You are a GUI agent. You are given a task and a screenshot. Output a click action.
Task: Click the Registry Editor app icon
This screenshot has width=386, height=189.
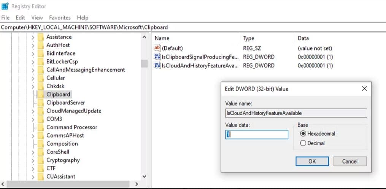pos(5,6)
